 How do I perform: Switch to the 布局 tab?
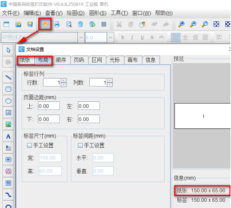pos(43,60)
